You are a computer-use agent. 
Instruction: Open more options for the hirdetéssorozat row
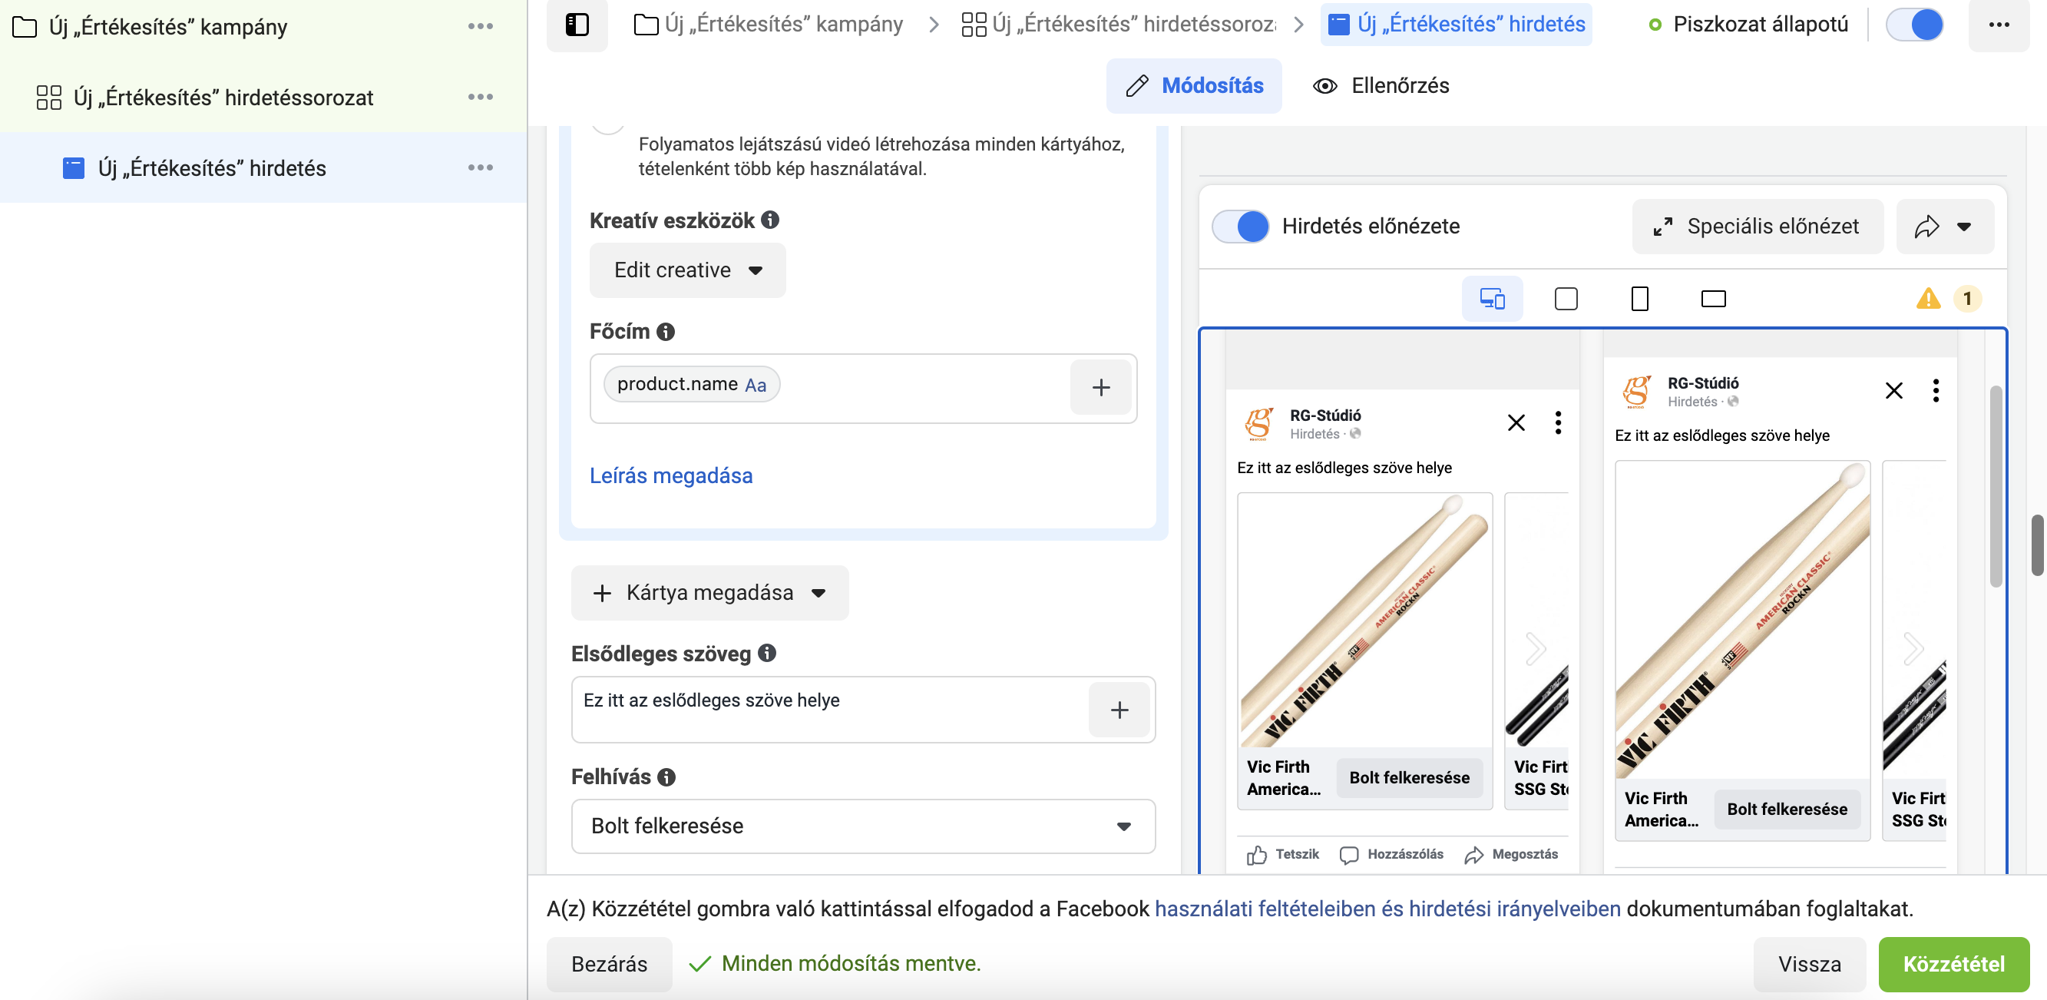click(481, 97)
